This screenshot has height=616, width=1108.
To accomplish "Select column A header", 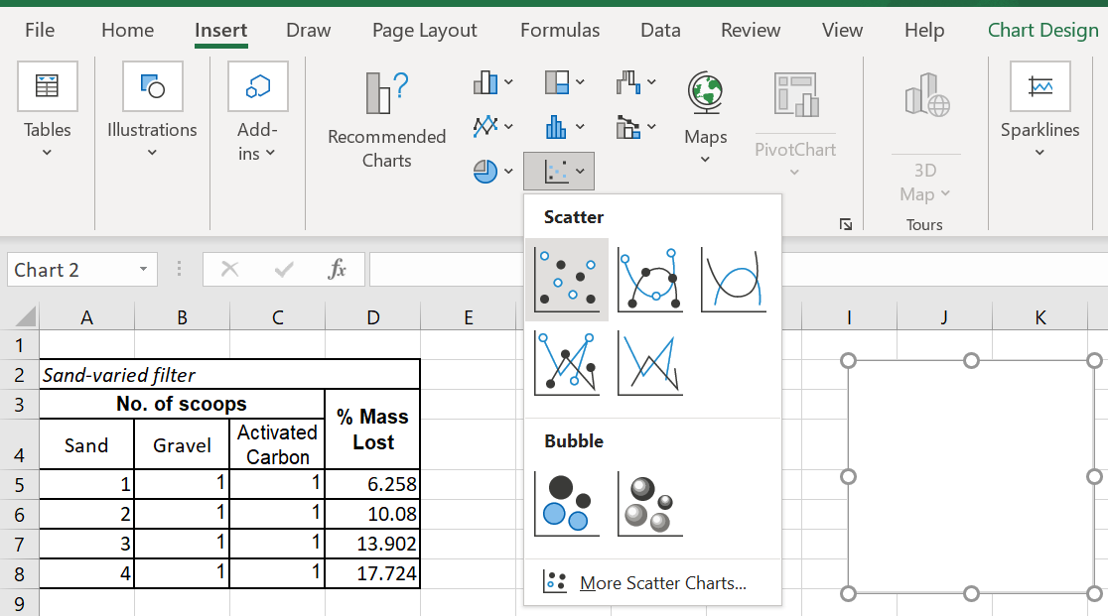I will coord(86,317).
